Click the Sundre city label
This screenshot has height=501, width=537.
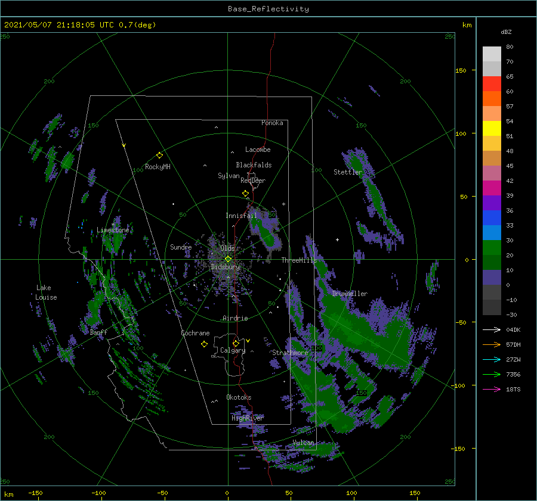coord(181,247)
